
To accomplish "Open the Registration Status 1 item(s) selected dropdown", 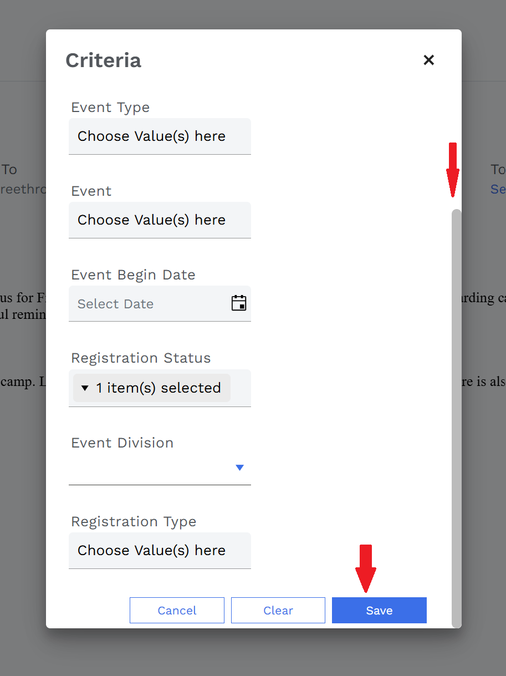I will click(x=152, y=388).
